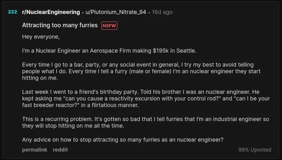Open the u/Plutonium_Nitrate_94 user profile

click(x=116, y=12)
